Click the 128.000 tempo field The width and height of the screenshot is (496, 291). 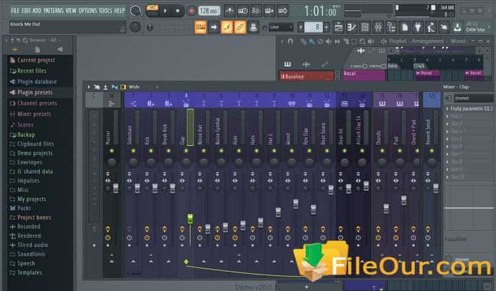[x=209, y=11]
